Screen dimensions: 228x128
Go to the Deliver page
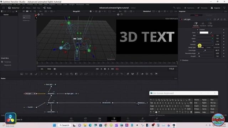(x=156, y=119)
